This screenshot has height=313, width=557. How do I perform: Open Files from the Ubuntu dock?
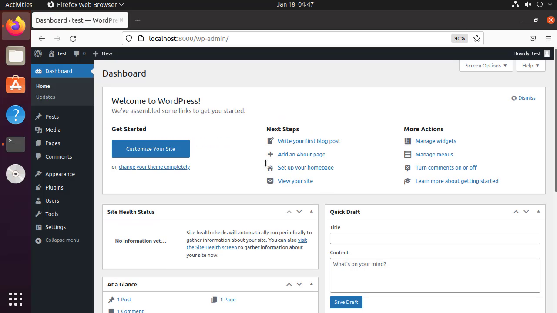click(16, 56)
